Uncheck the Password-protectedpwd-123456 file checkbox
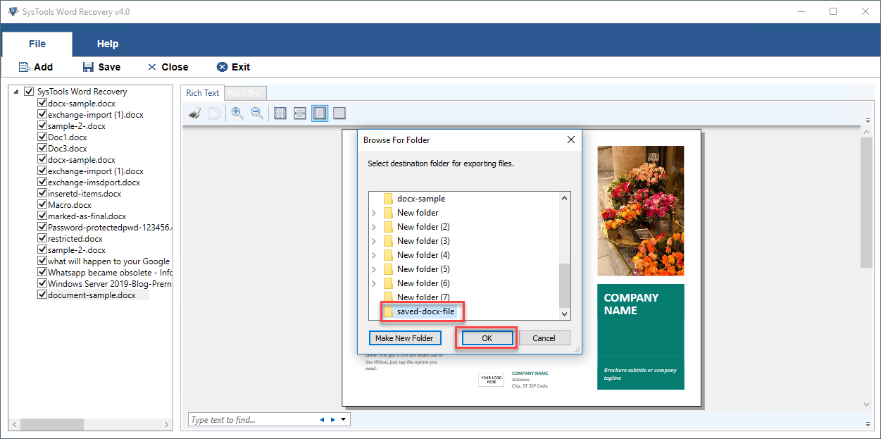This screenshot has height=439, width=881. click(42, 227)
